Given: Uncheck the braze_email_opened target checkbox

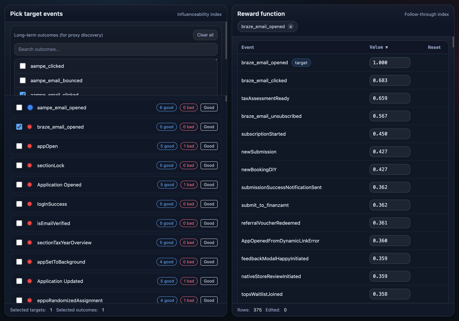Looking at the screenshot, I should coord(19,127).
